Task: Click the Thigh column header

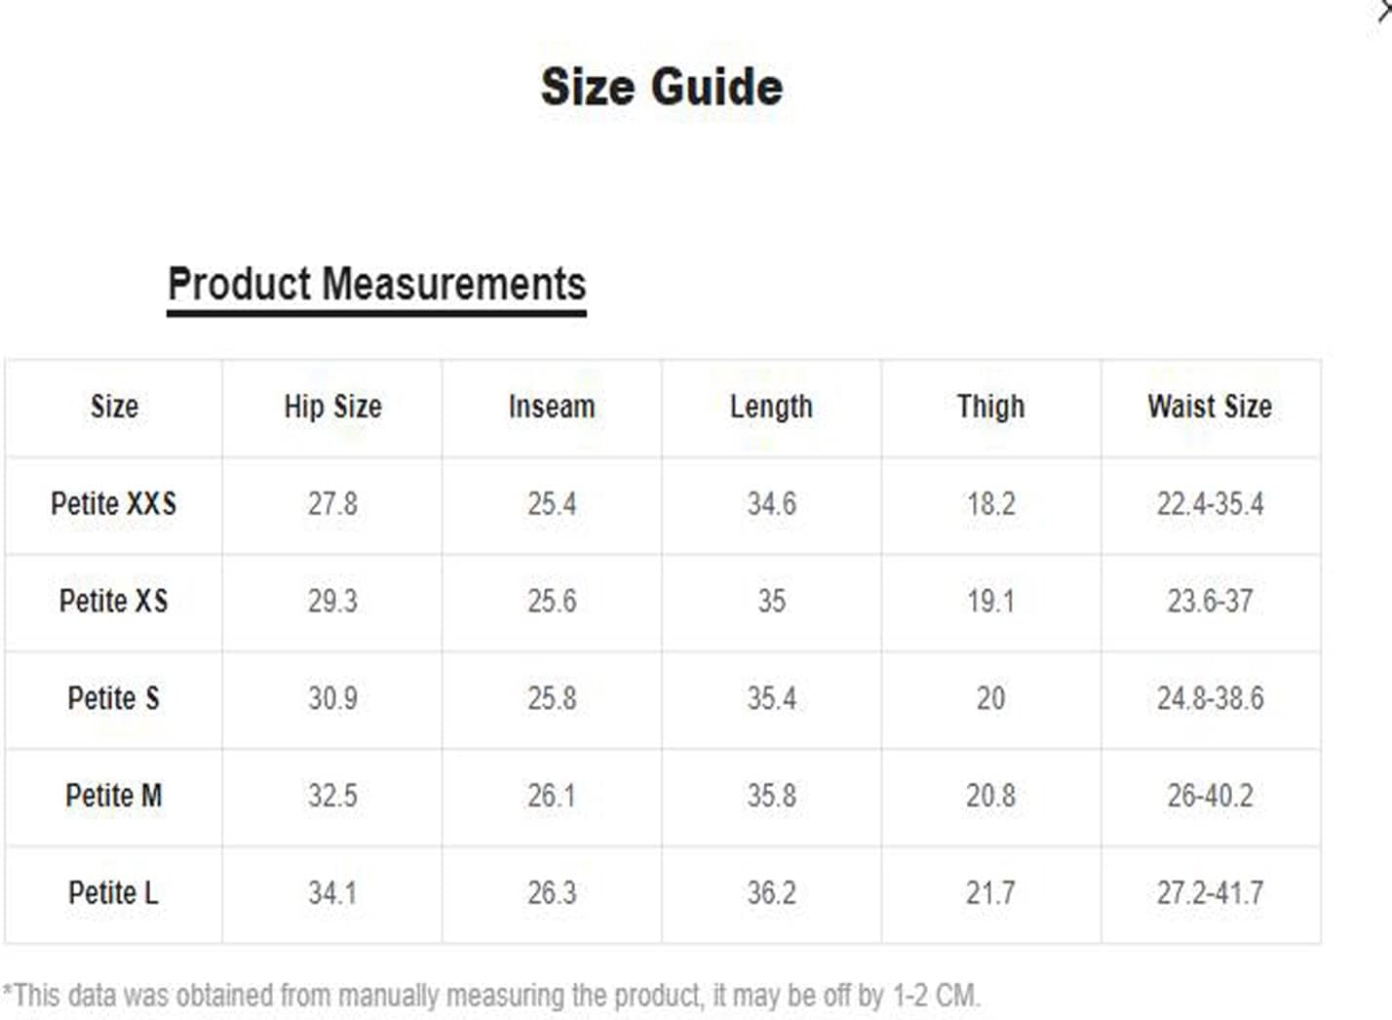Action: tap(990, 407)
